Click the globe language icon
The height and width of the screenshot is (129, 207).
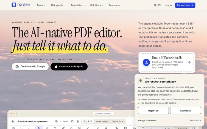point(155,5)
